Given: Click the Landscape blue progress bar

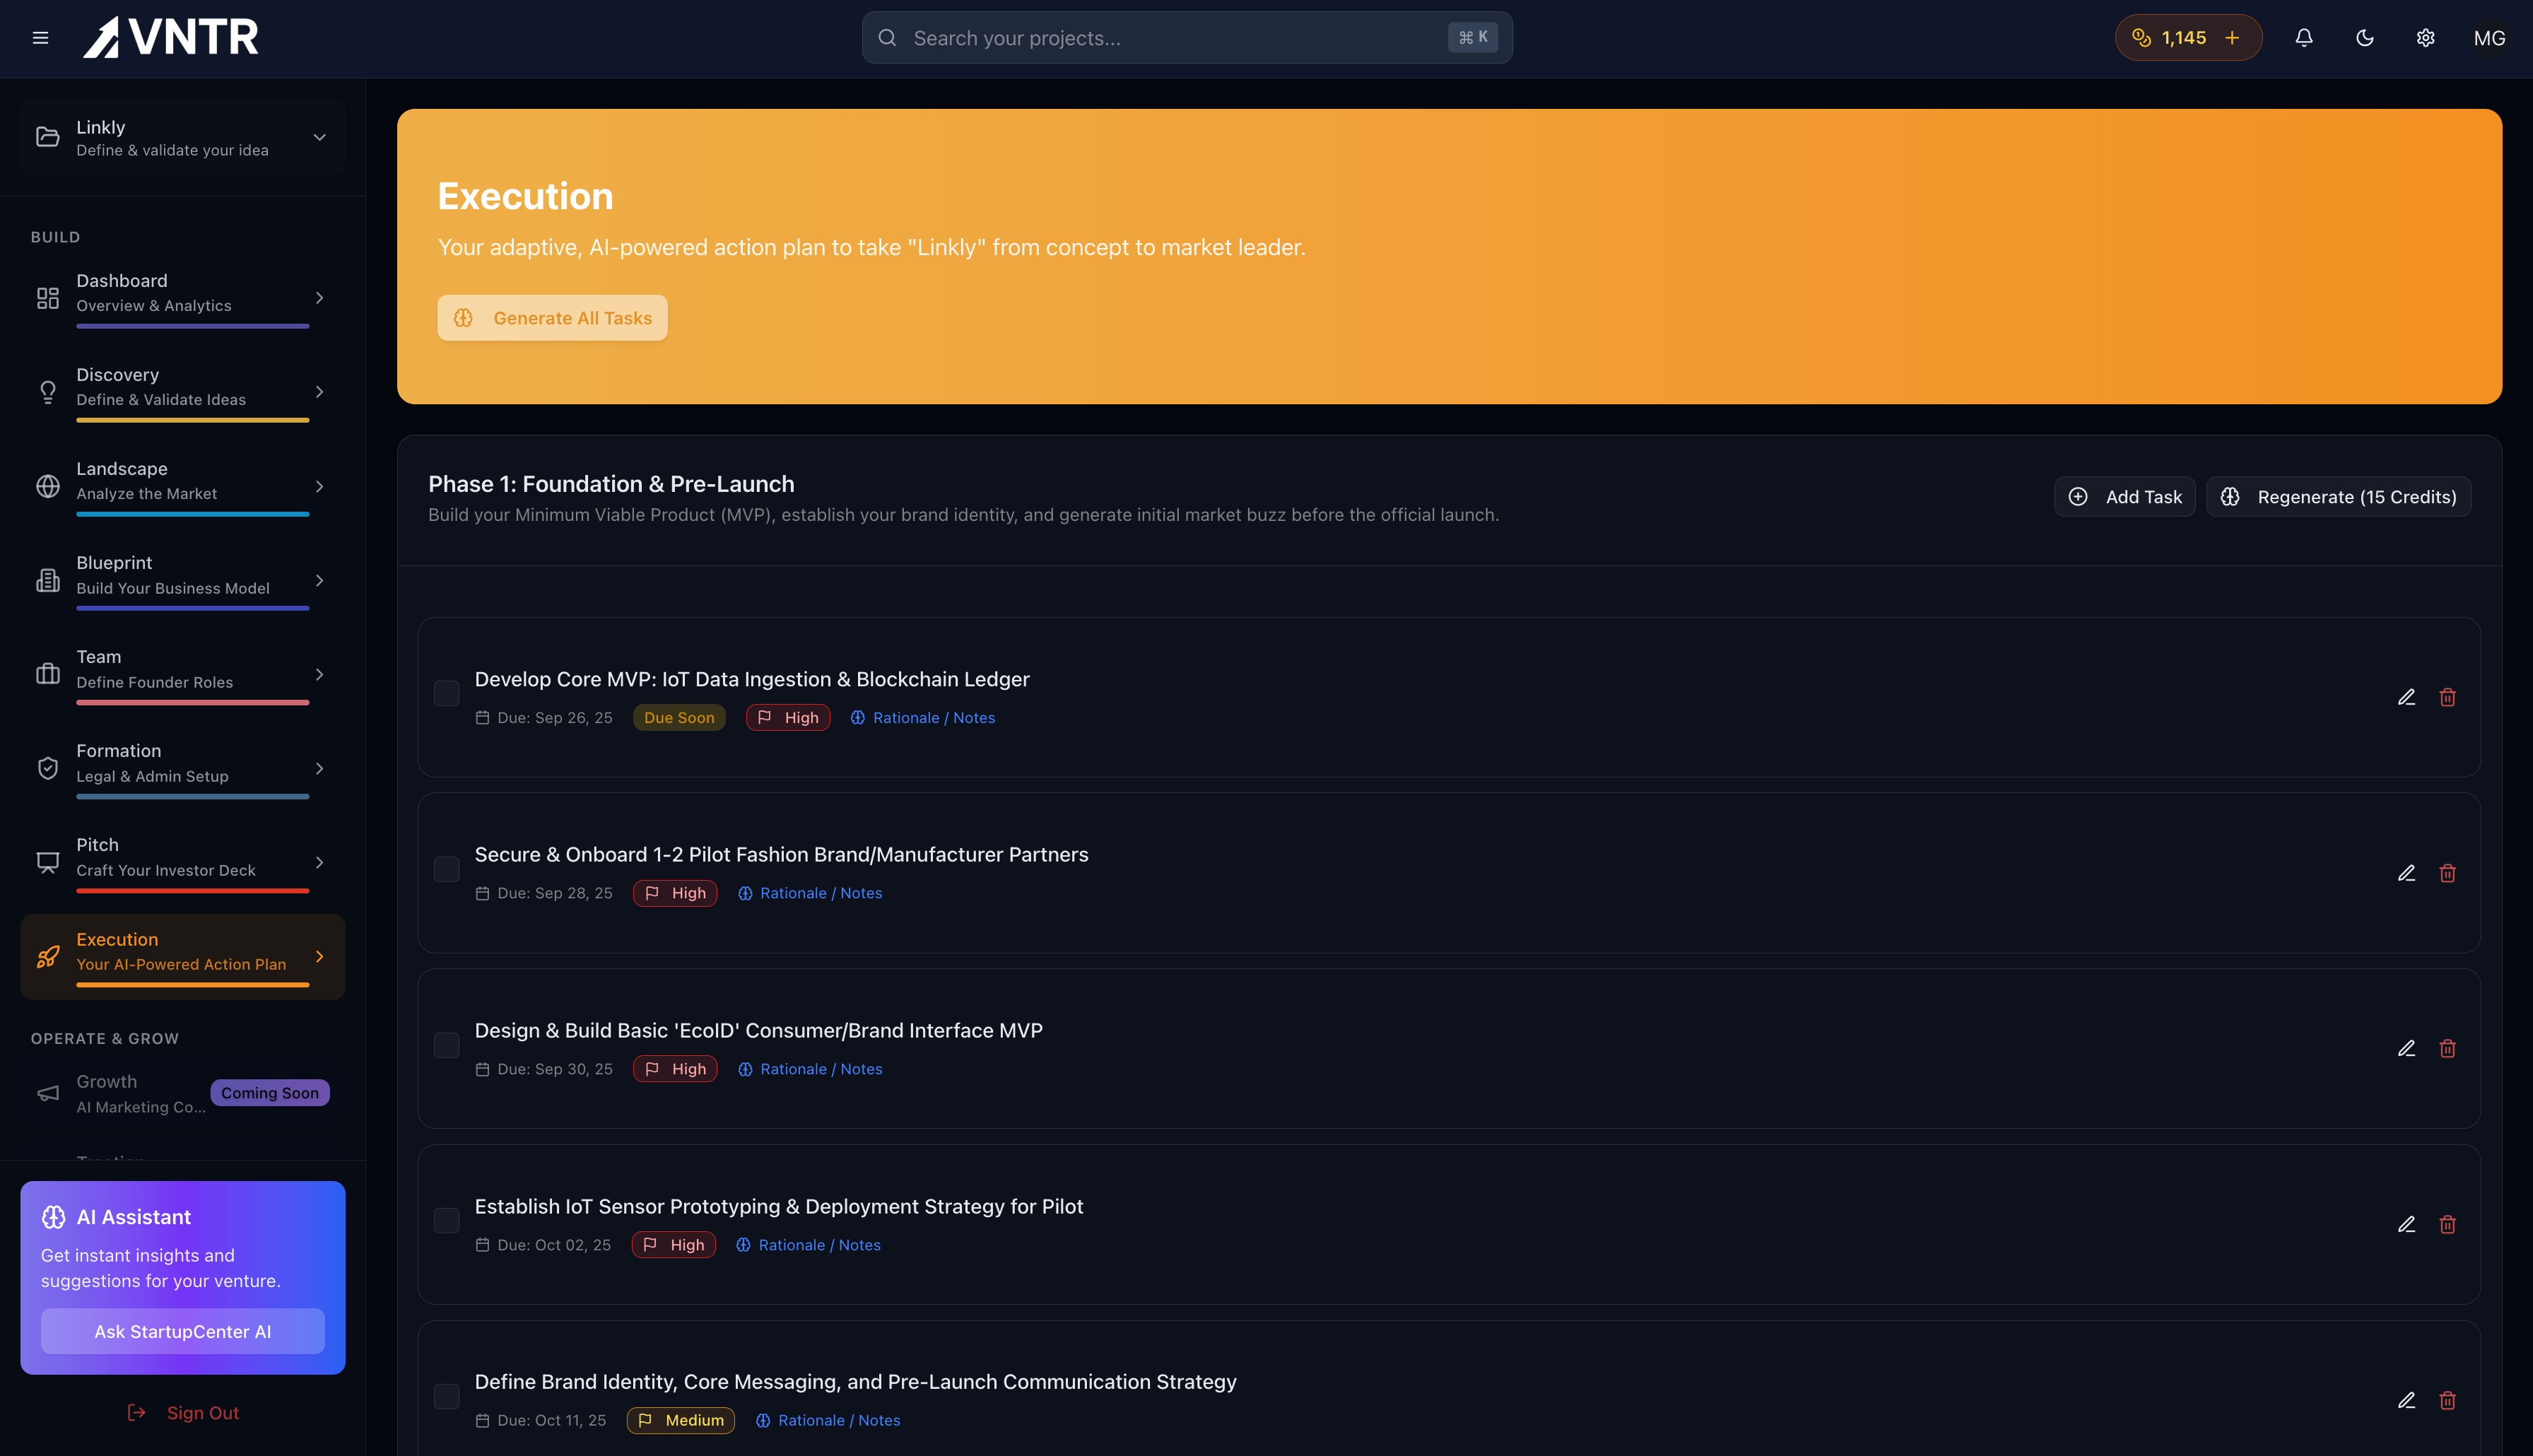Looking at the screenshot, I should [192, 514].
